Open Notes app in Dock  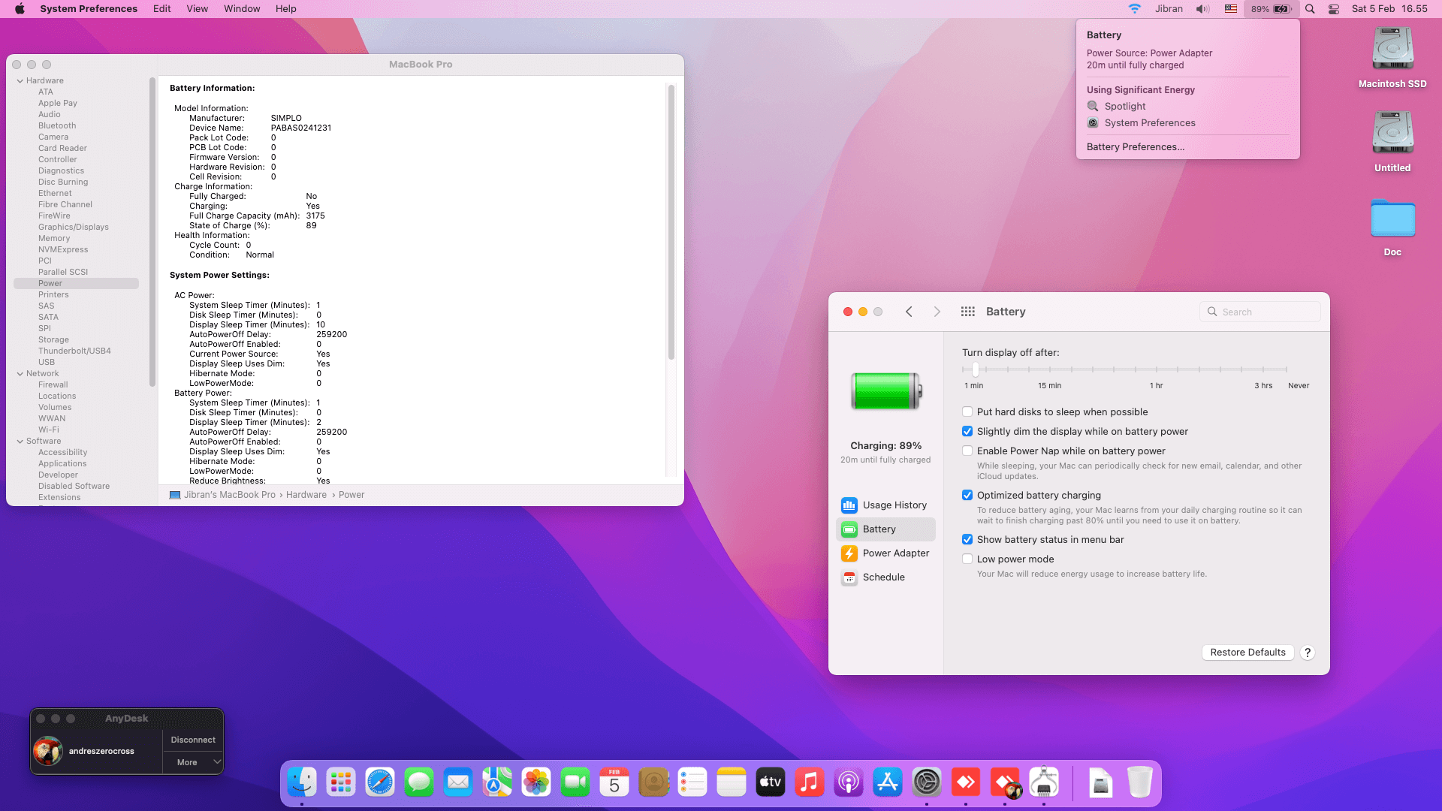(732, 782)
